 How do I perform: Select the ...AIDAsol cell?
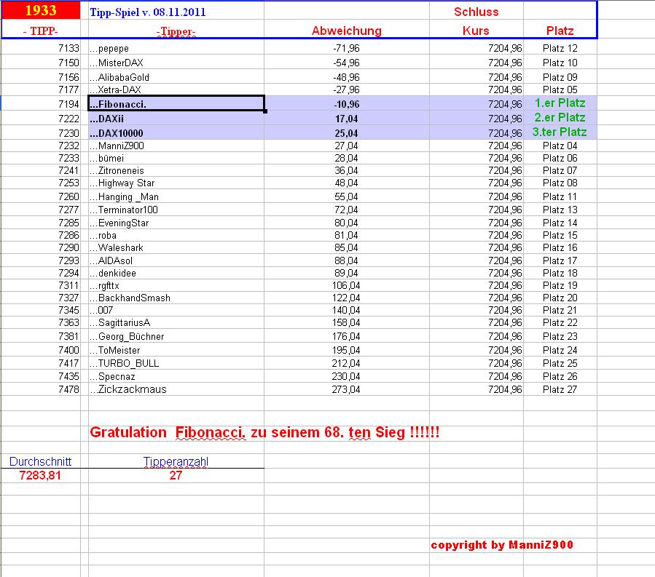(x=176, y=260)
